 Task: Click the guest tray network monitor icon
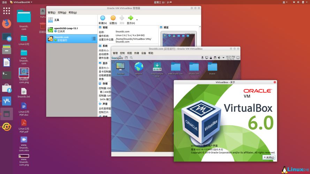click(x=206, y=58)
